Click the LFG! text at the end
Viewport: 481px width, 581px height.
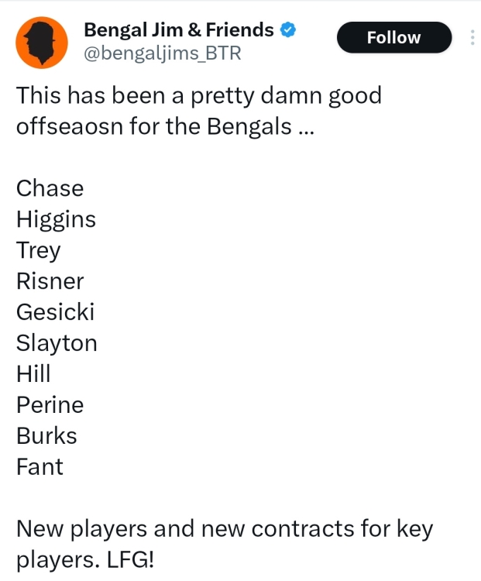pos(130,559)
